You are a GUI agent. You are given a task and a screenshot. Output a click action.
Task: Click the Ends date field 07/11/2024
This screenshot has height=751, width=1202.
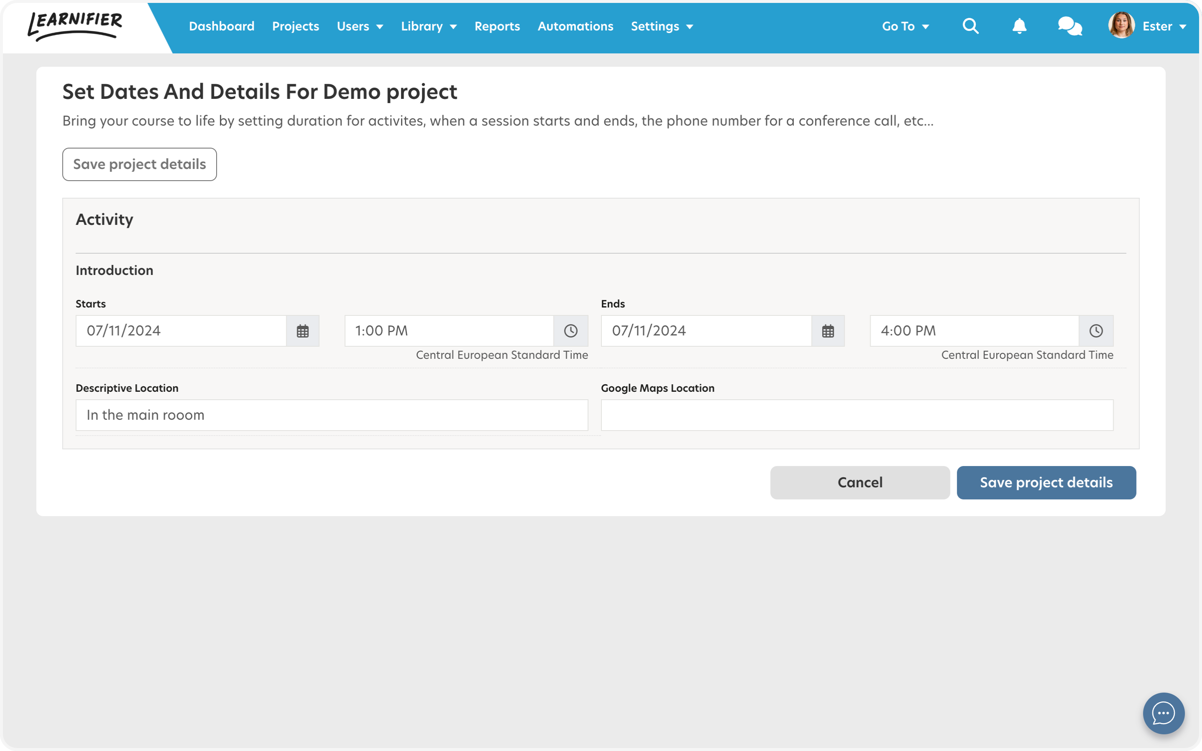[x=706, y=331]
